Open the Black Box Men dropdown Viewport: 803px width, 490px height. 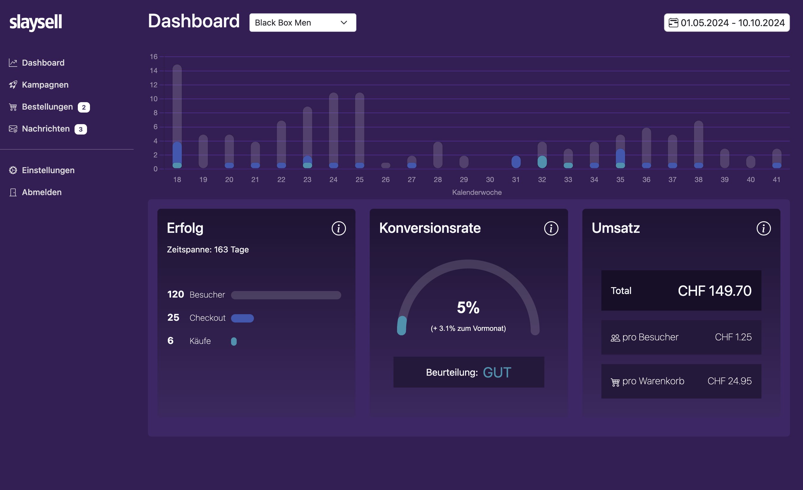tap(303, 23)
